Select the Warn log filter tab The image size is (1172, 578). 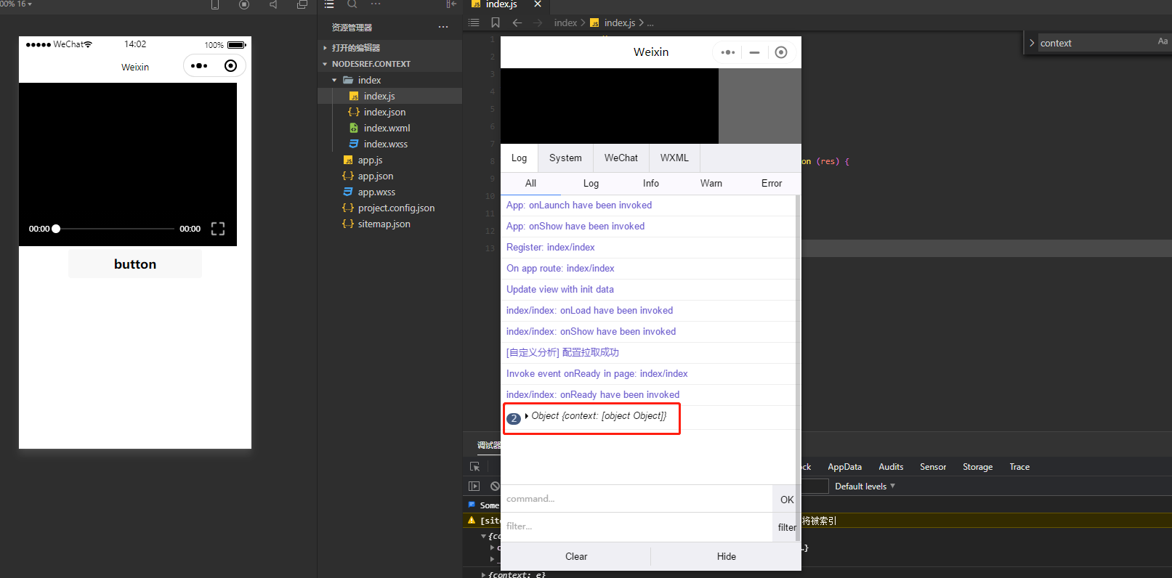pos(711,184)
